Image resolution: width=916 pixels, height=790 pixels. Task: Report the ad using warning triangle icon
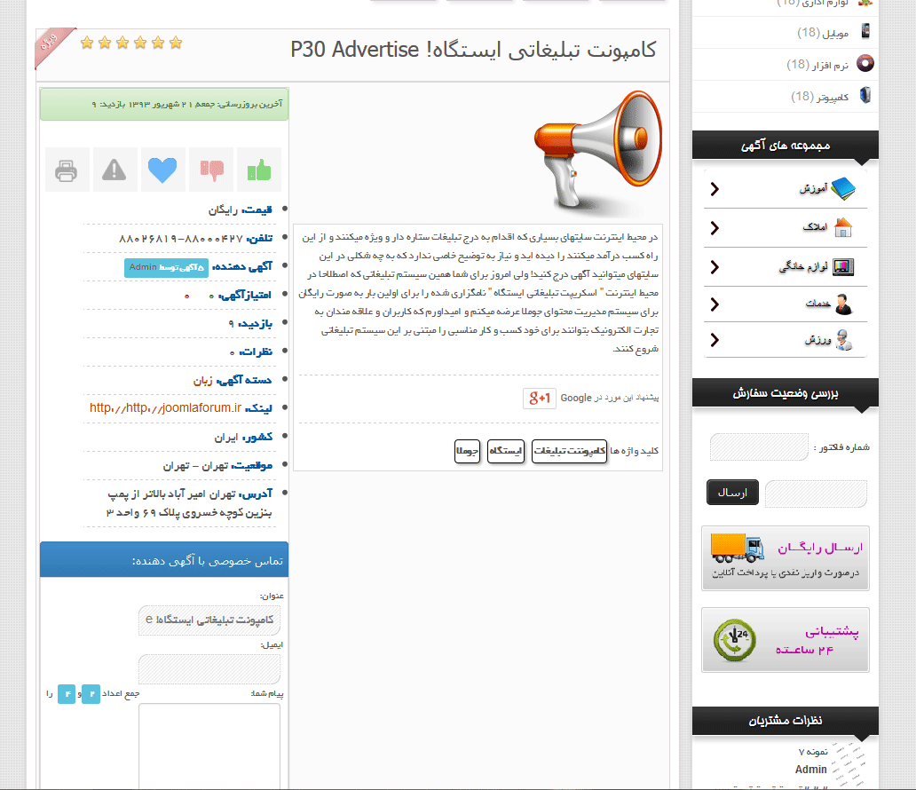click(114, 170)
